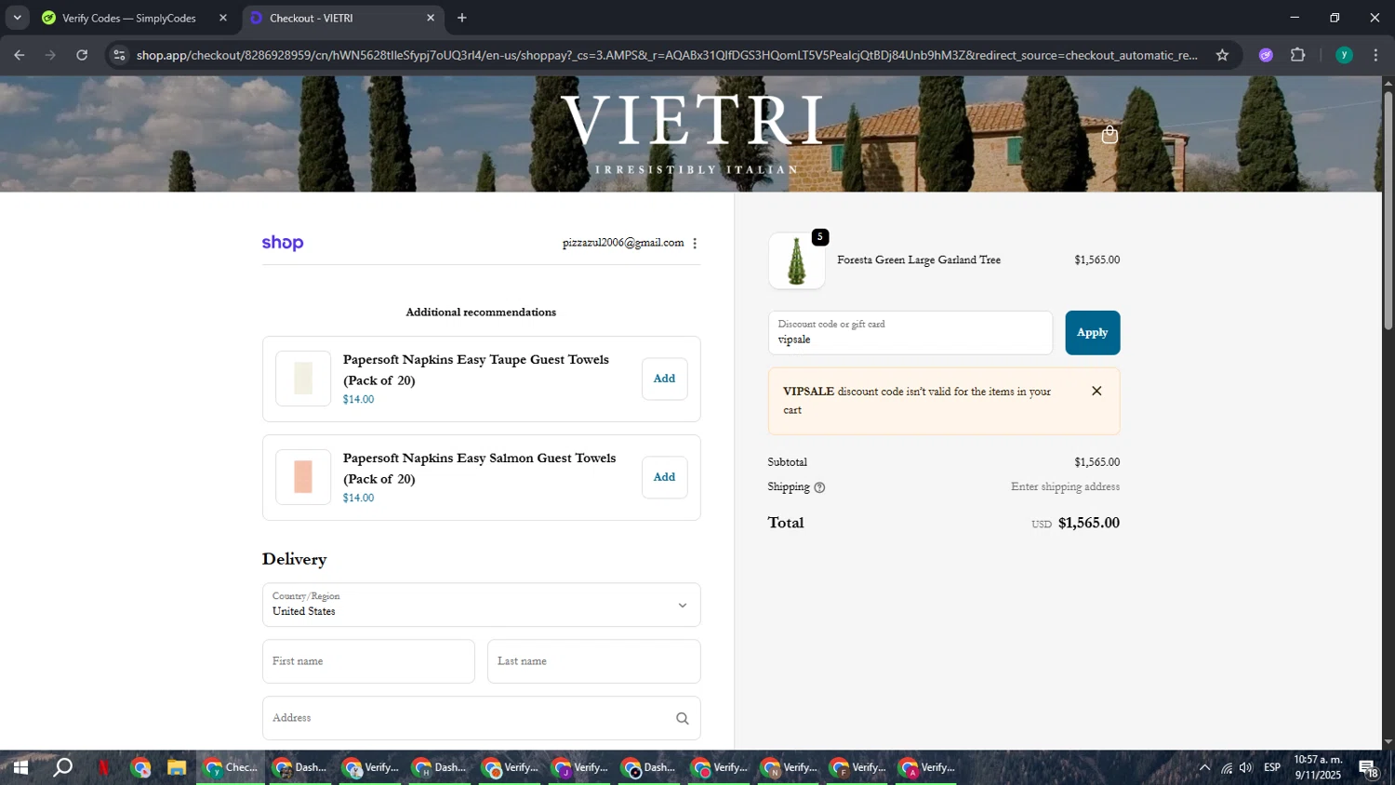
Task: Open Chrome three-dot menu
Action: click(1375, 55)
